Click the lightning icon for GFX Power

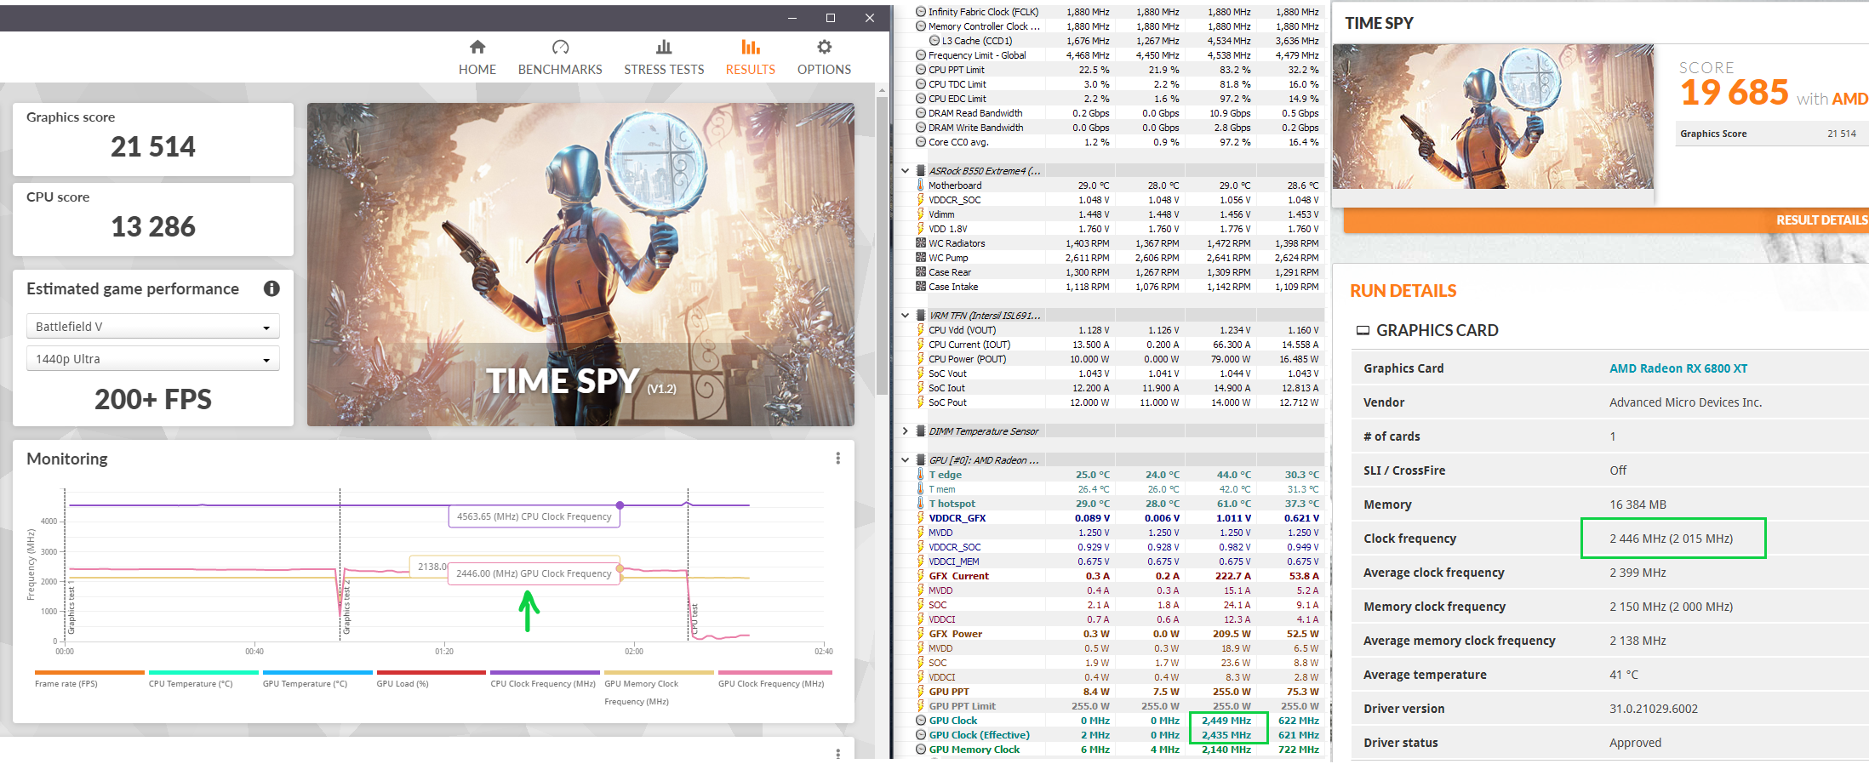click(x=921, y=634)
